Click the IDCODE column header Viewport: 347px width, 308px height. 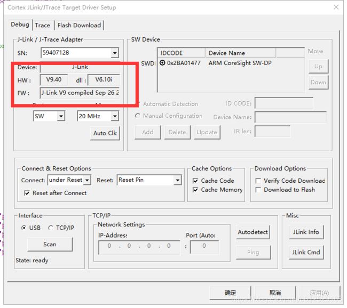(x=182, y=53)
